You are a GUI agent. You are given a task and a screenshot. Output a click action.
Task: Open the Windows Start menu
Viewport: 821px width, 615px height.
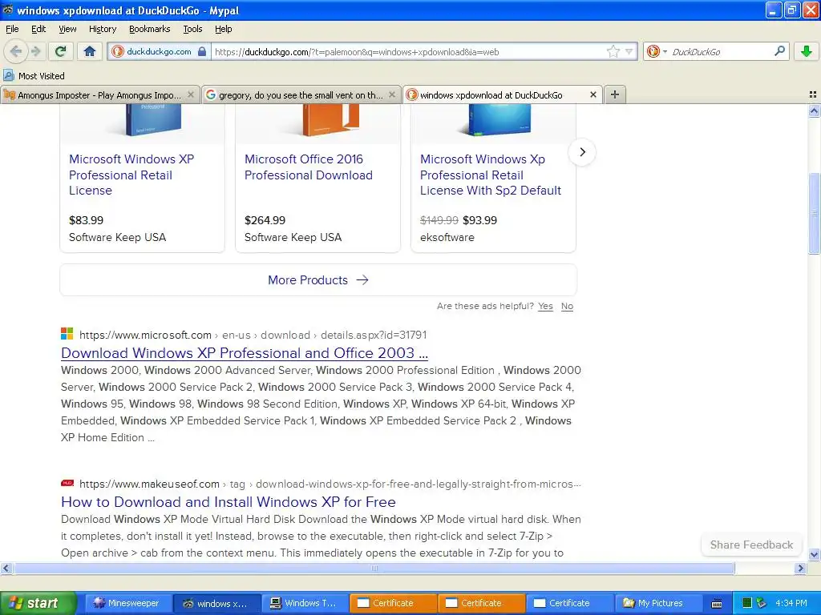pyautogui.click(x=38, y=603)
